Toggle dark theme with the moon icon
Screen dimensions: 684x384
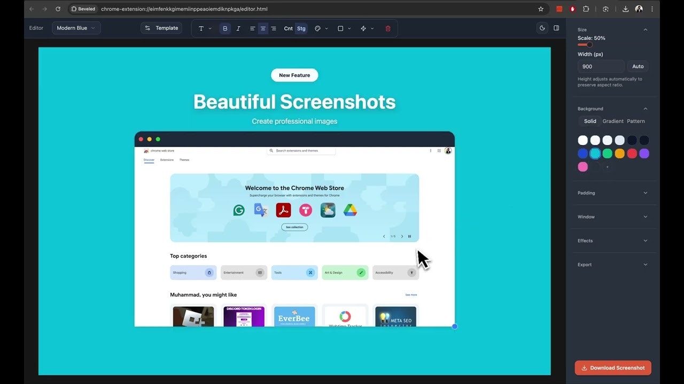[542, 28]
